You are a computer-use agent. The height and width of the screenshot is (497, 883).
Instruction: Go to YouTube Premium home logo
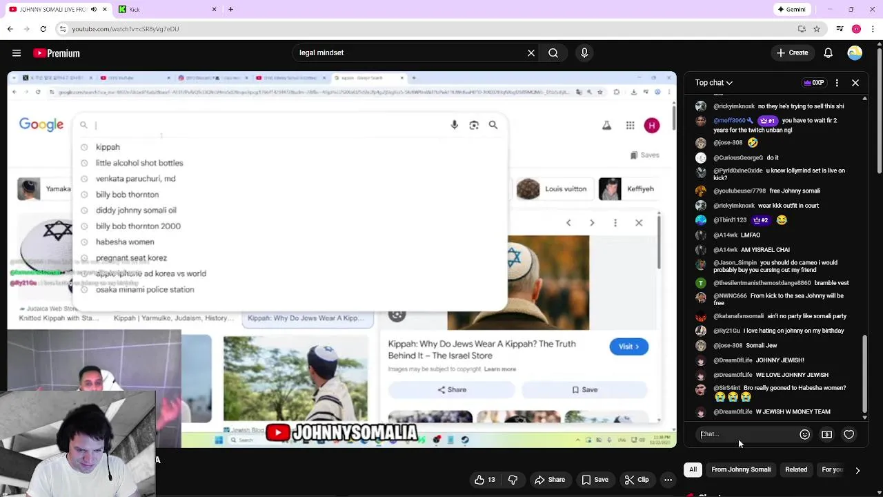(57, 53)
